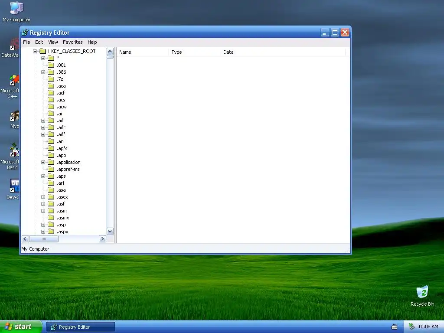
Task: Click the horizontal scrollbar thumb in tree
Action: point(44,239)
